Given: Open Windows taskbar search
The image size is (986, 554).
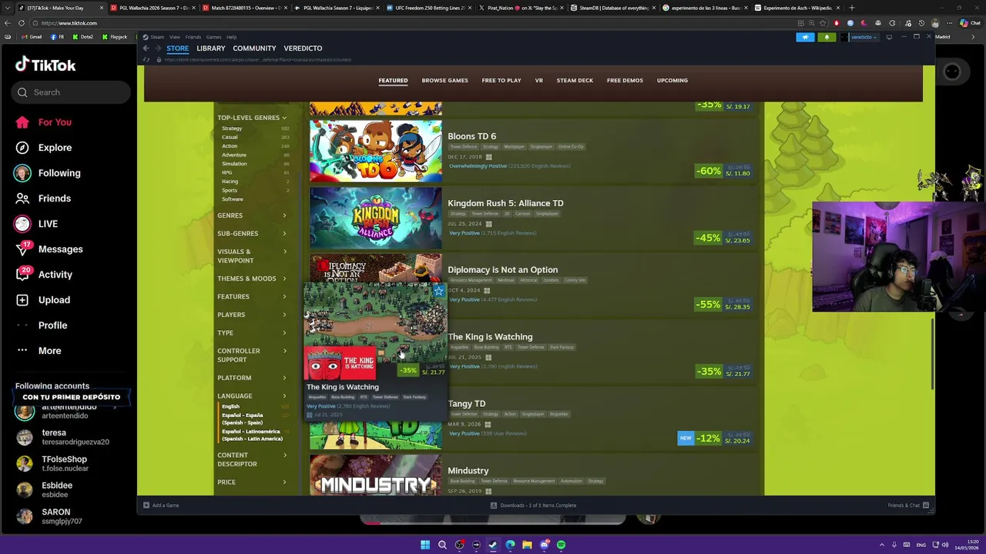Looking at the screenshot, I should point(442,545).
